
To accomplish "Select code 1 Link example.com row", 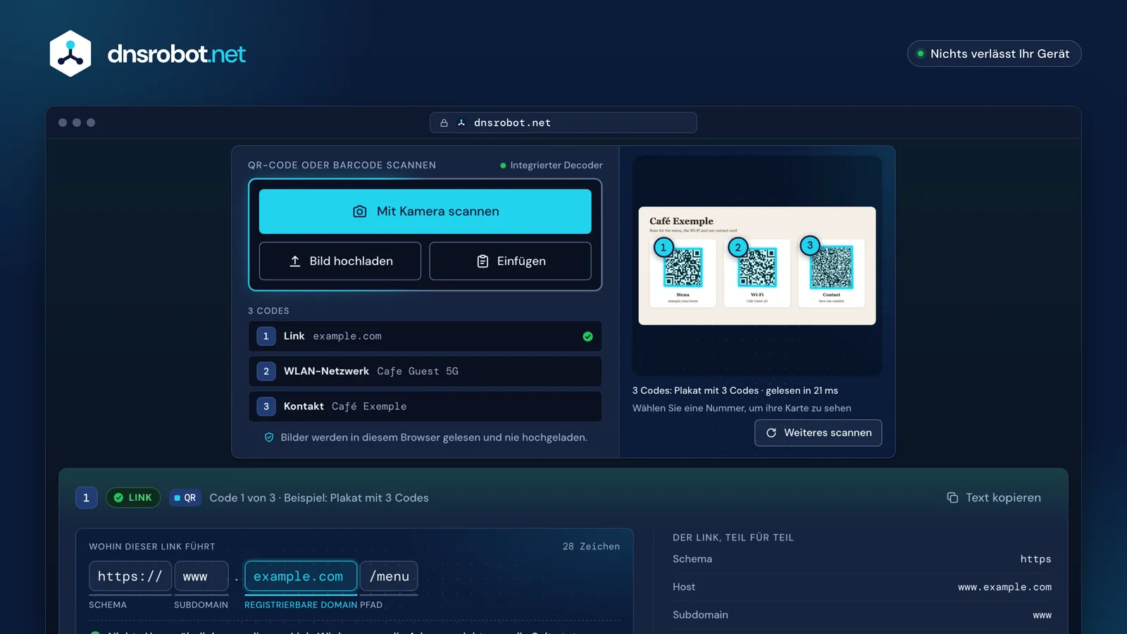I will 425,336.
